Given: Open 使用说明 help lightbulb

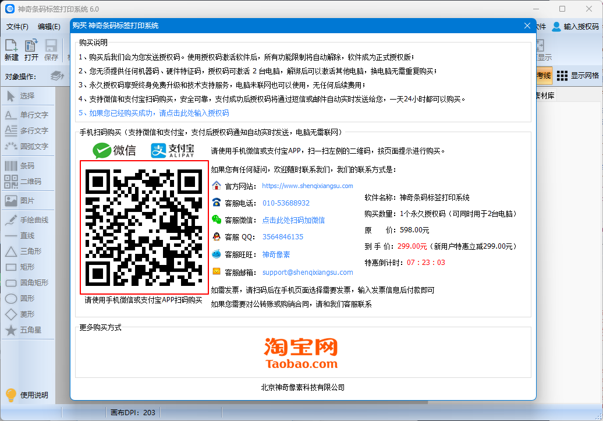Looking at the screenshot, I should 27,395.
